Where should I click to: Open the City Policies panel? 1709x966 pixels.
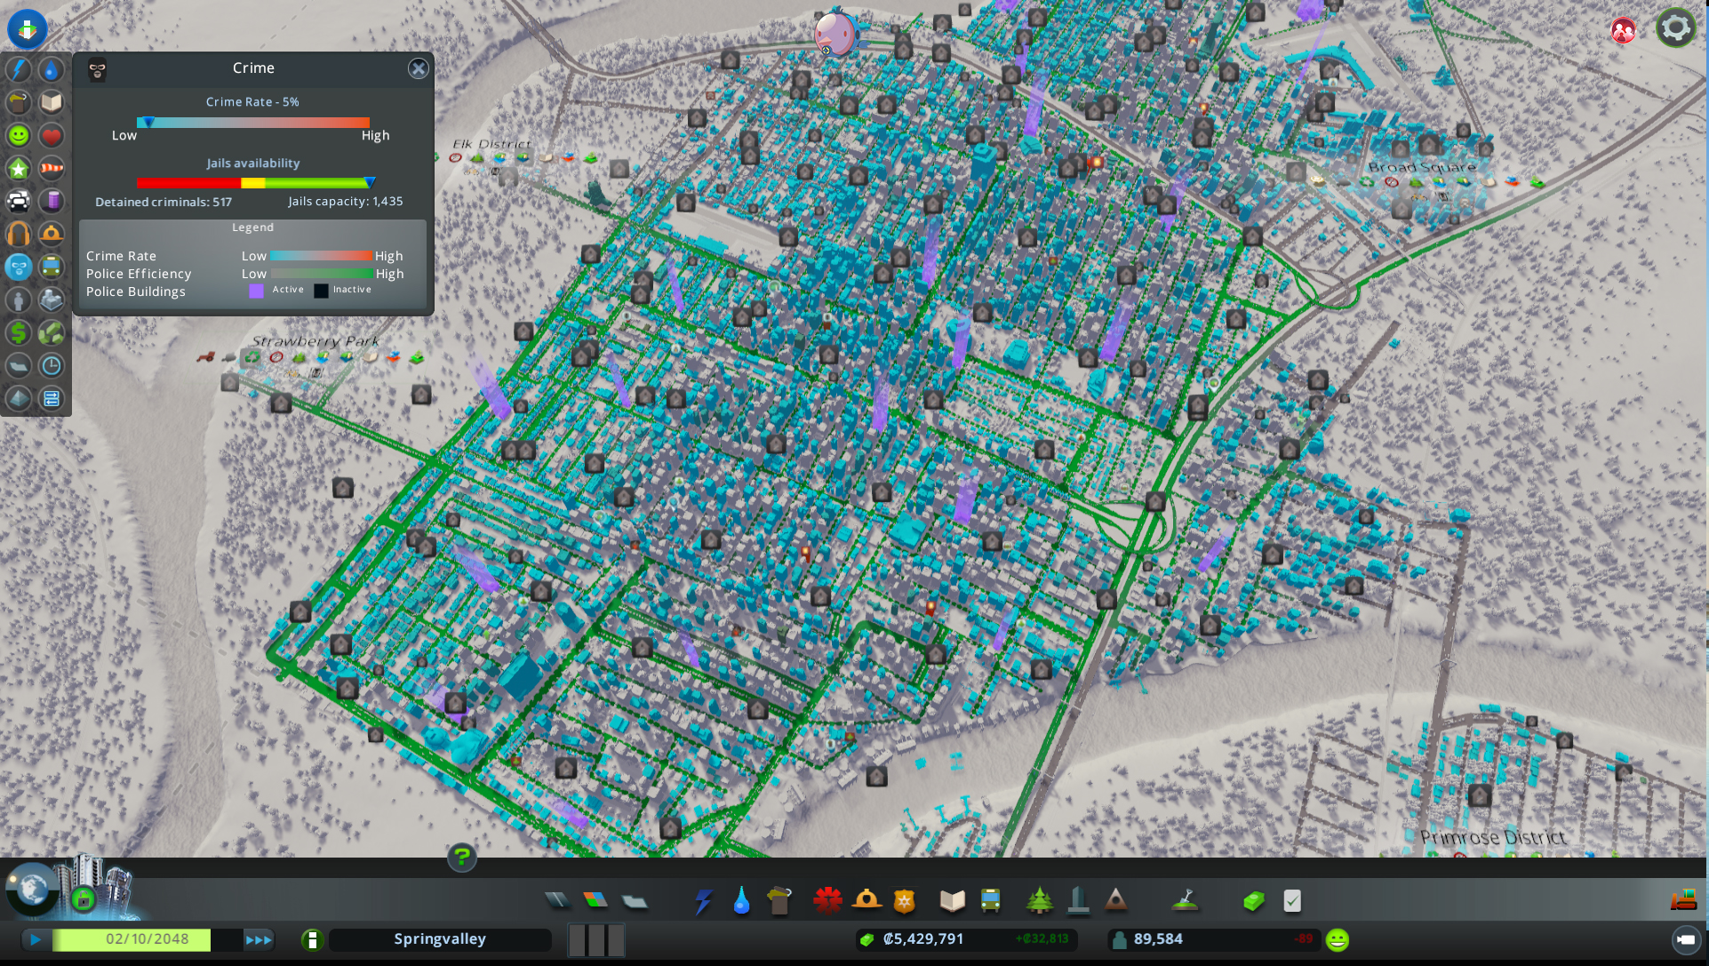1292,901
